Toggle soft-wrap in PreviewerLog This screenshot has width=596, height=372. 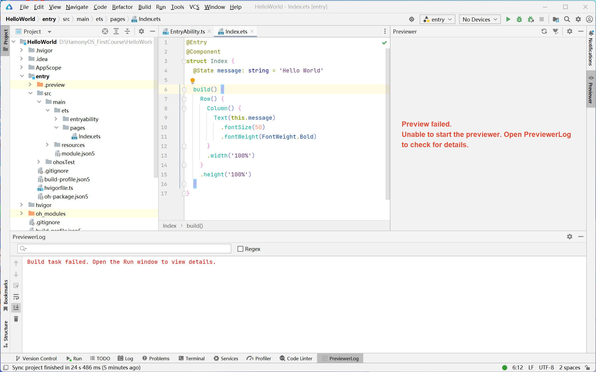tap(16, 296)
